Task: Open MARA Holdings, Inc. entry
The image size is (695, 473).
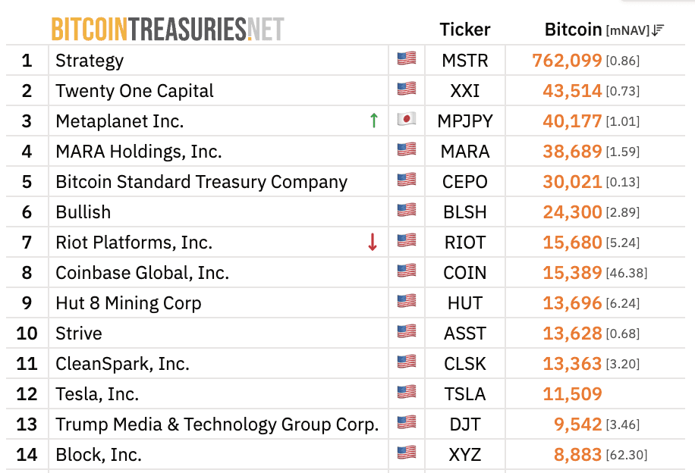Action: pyautogui.click(x=139, y=152)
